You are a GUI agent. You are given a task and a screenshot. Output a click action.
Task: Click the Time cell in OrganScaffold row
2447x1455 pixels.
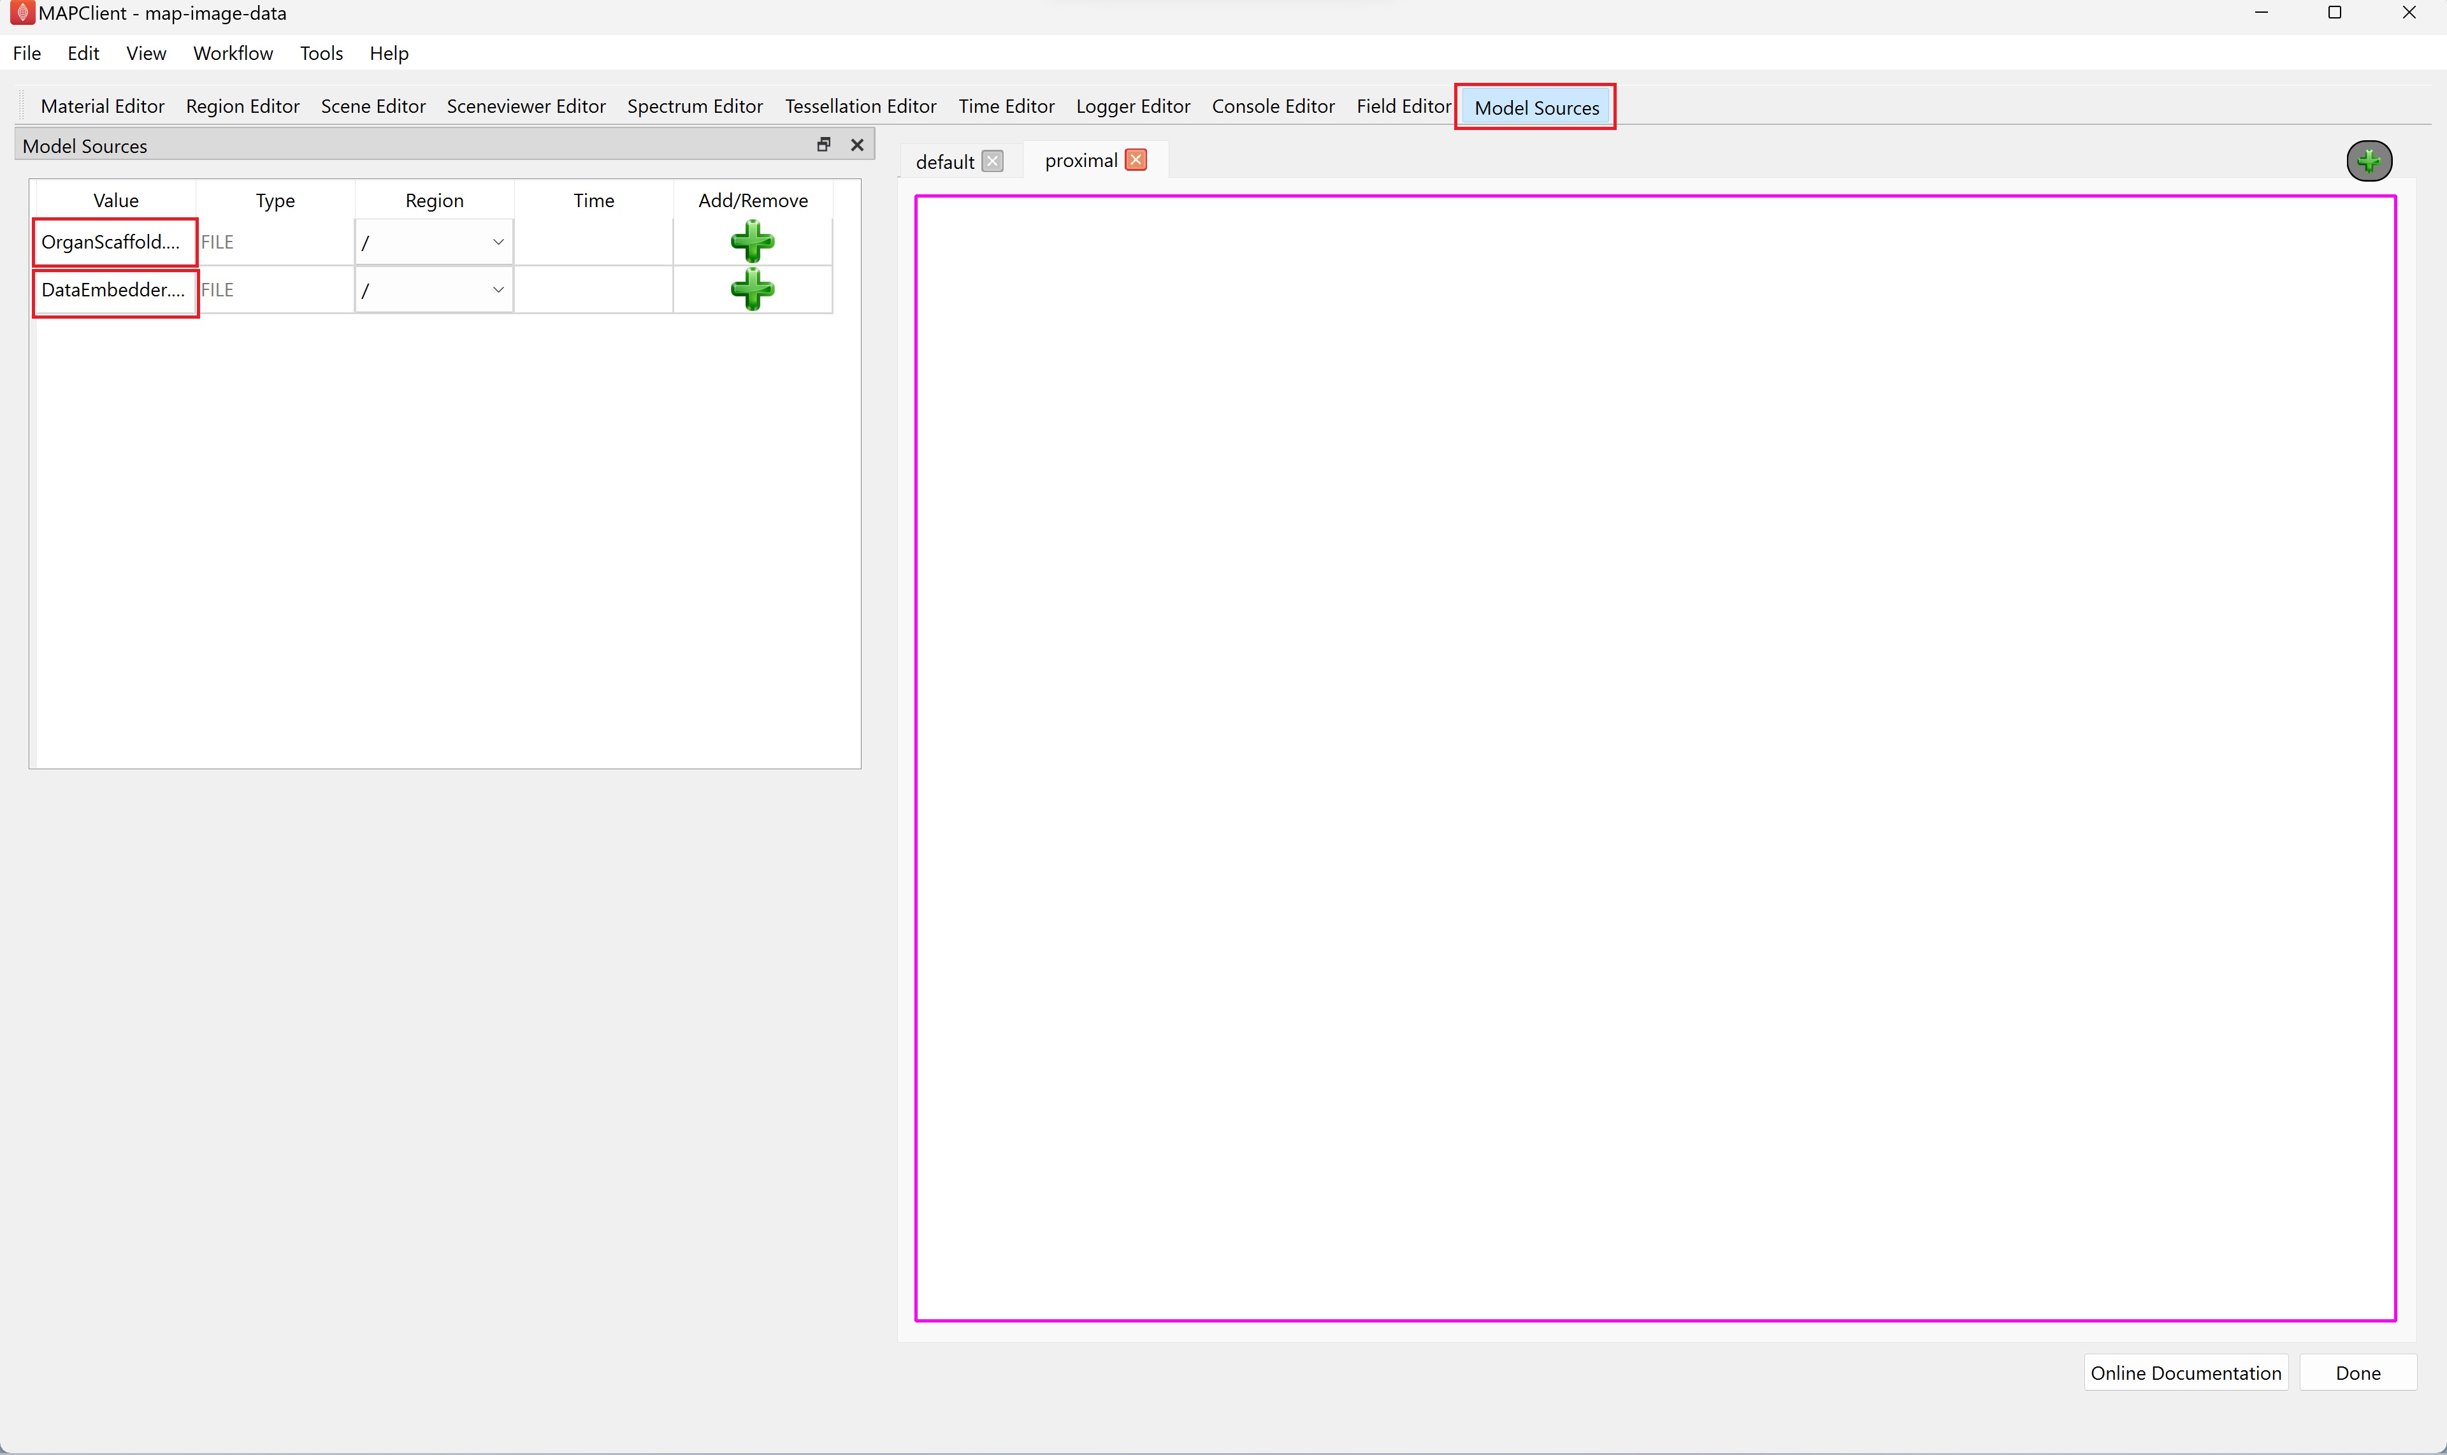pyautogui.click(x=593, y=241)
